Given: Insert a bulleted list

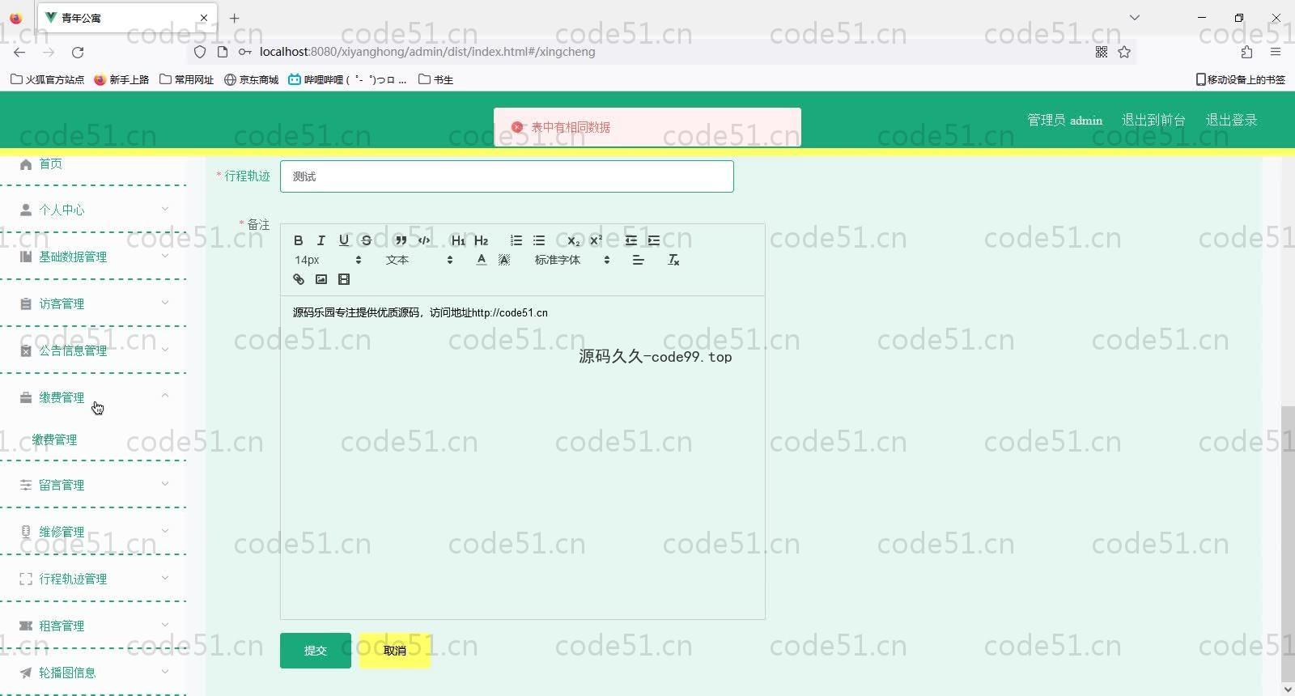Looking at the screenshot, I should (x=538, y=240).
